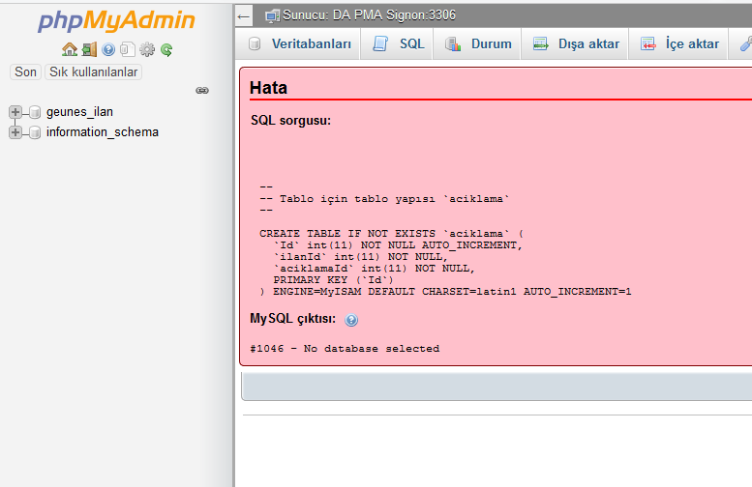The height and width of the screenshot is (487, 752).
Task: Click the Home icon under phpMyAdmin logo
Action: [69, 49]
